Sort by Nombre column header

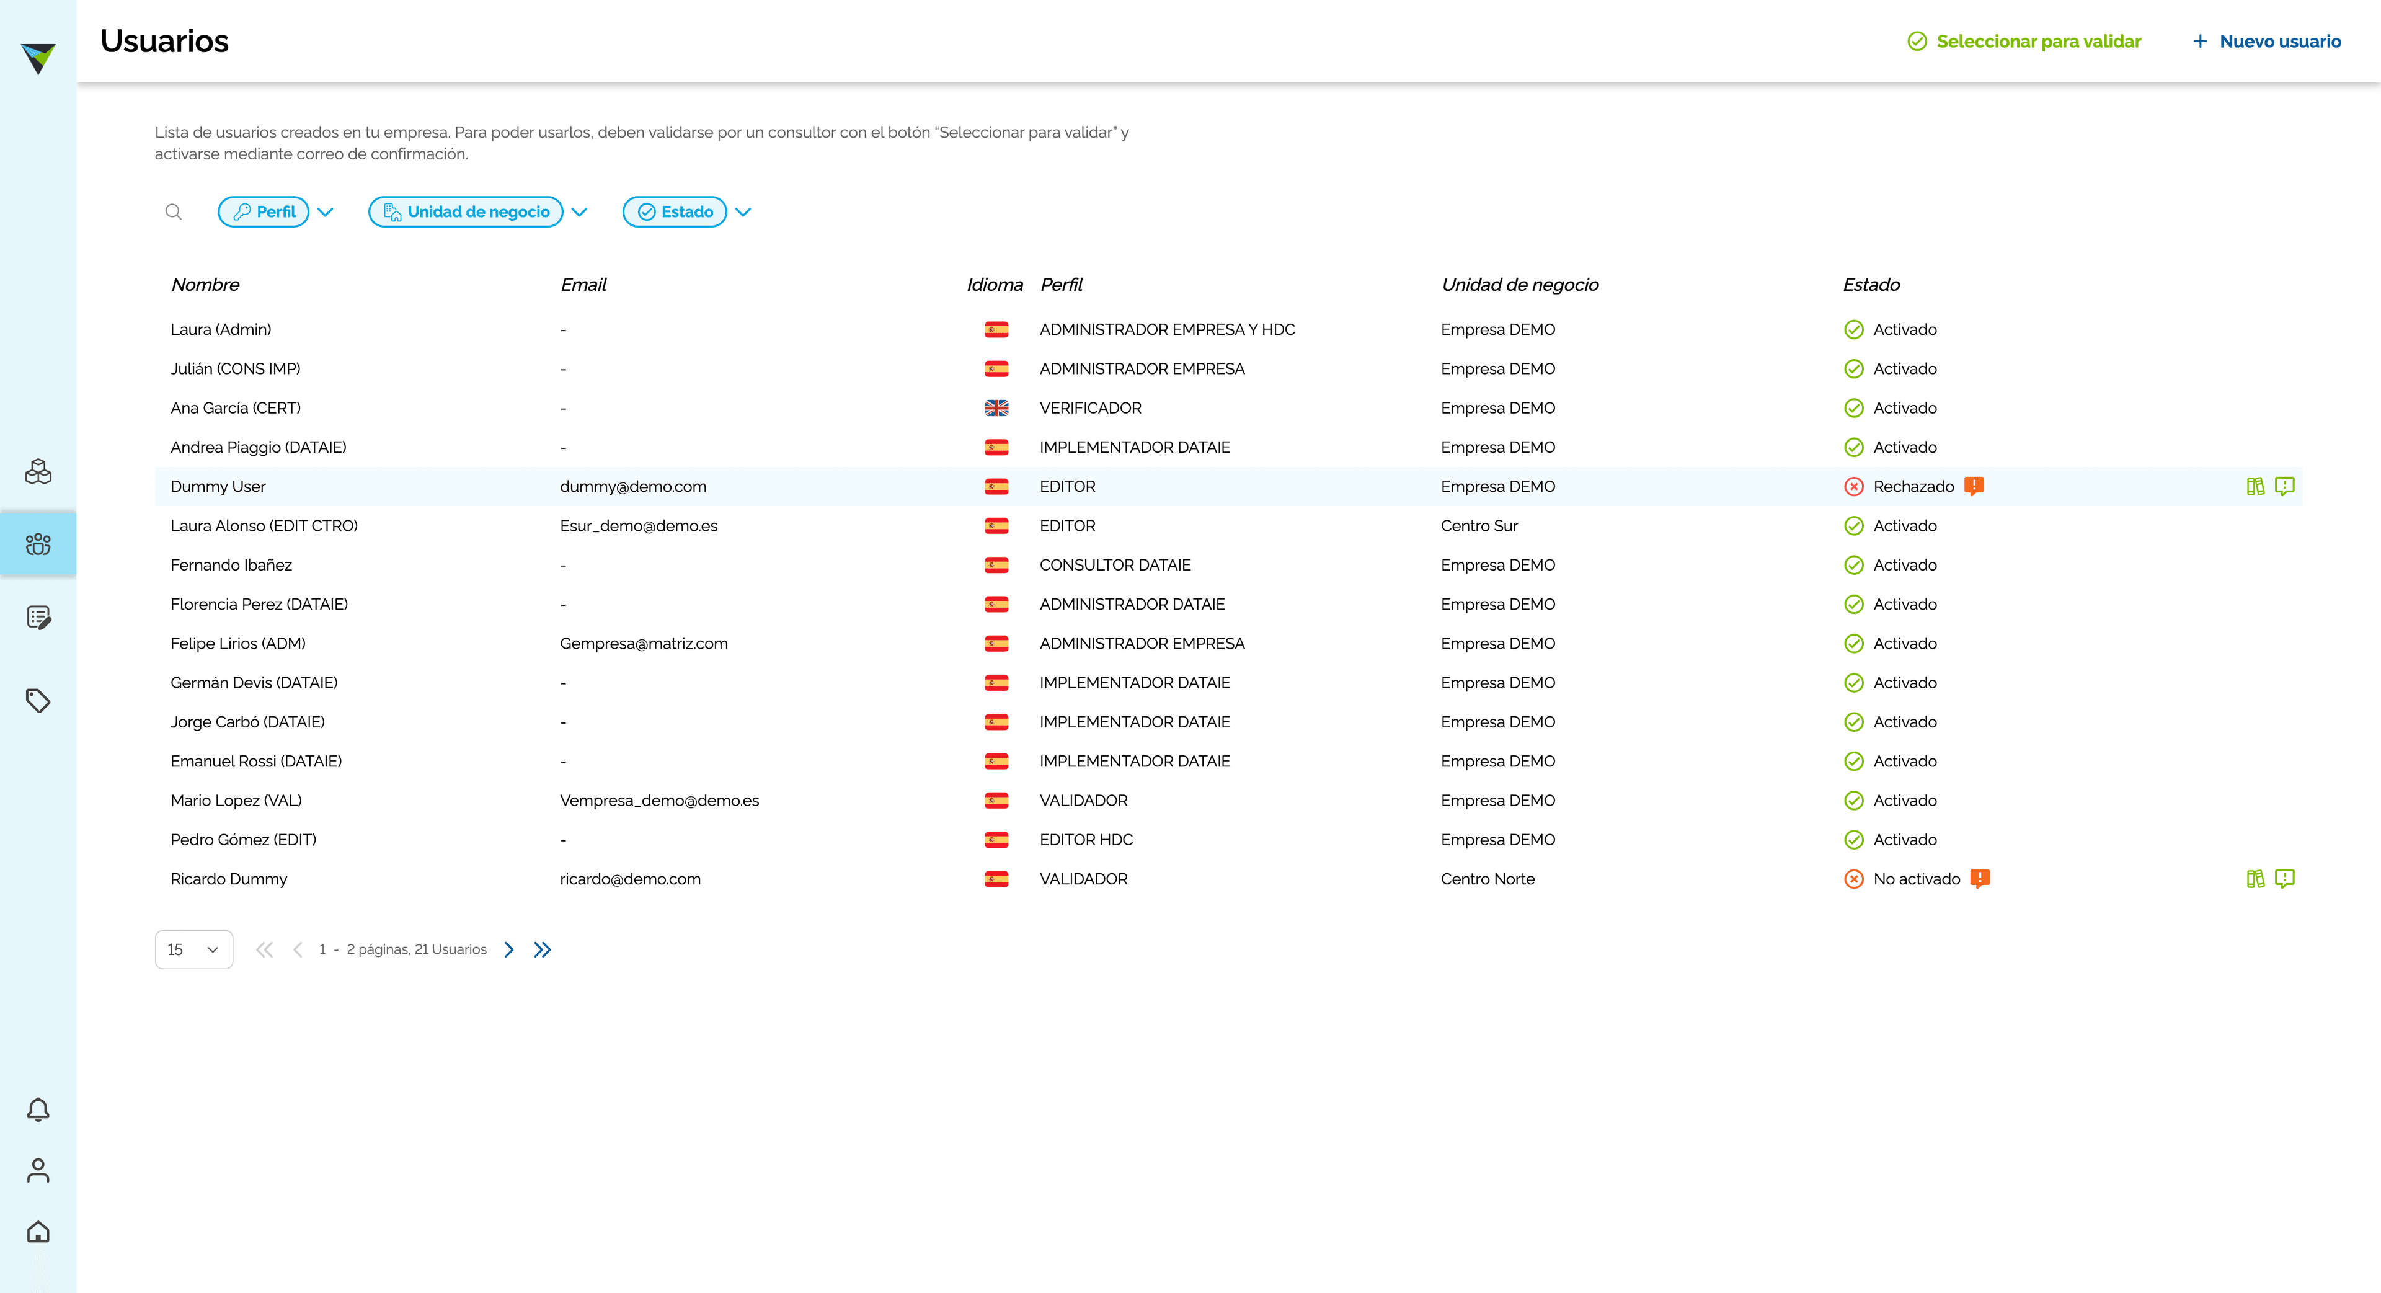click(205, 285)
